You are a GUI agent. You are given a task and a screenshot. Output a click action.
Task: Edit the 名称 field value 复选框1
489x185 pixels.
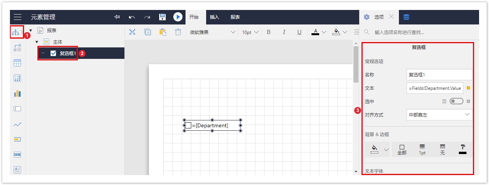[x=440, y=75]
